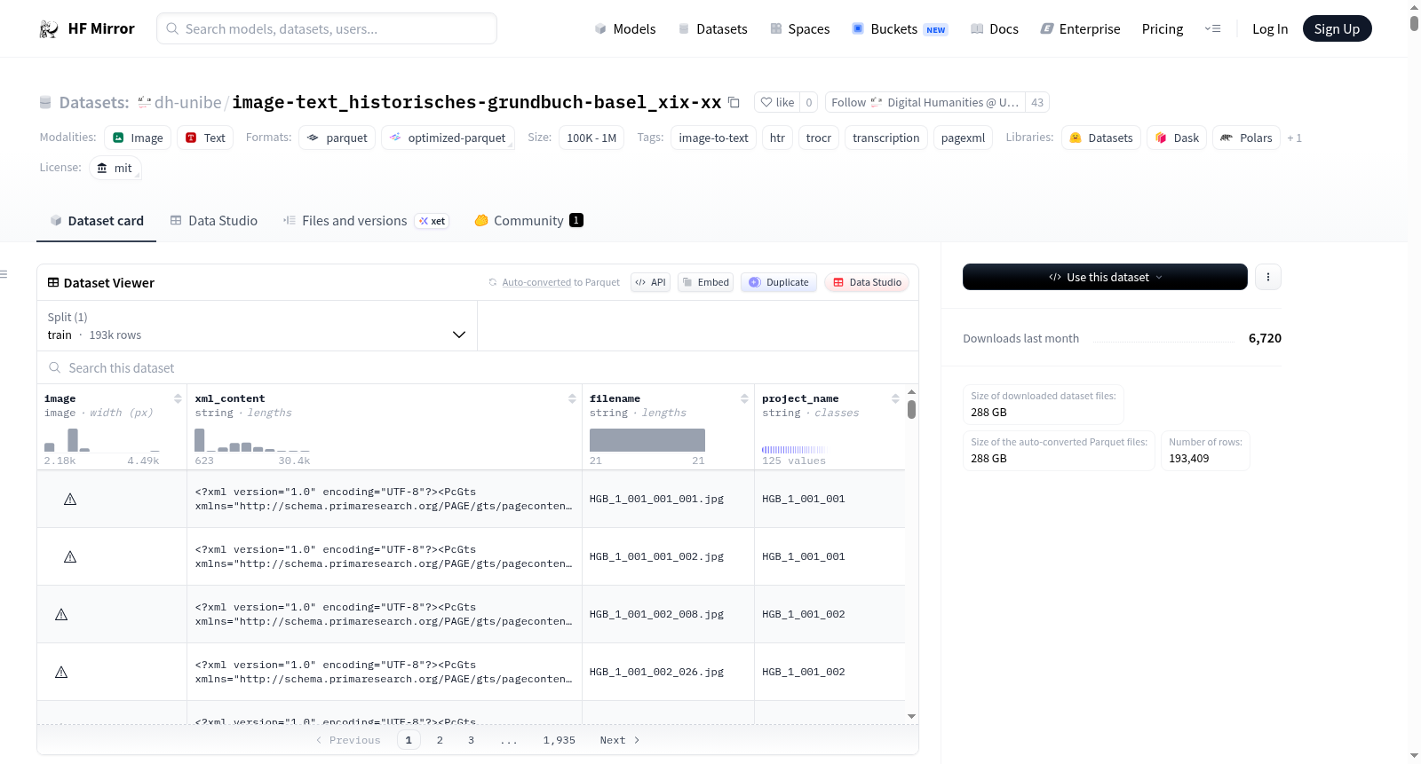Sort by the image column arrows
Viewport: 1421px width, 764px height.
pyautogui.click(x=178, y=398)
